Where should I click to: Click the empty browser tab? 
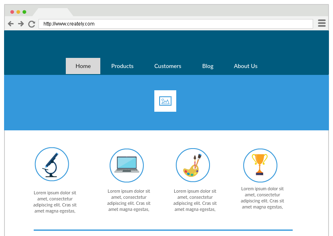pyautogui.click(x=53, y=12)
